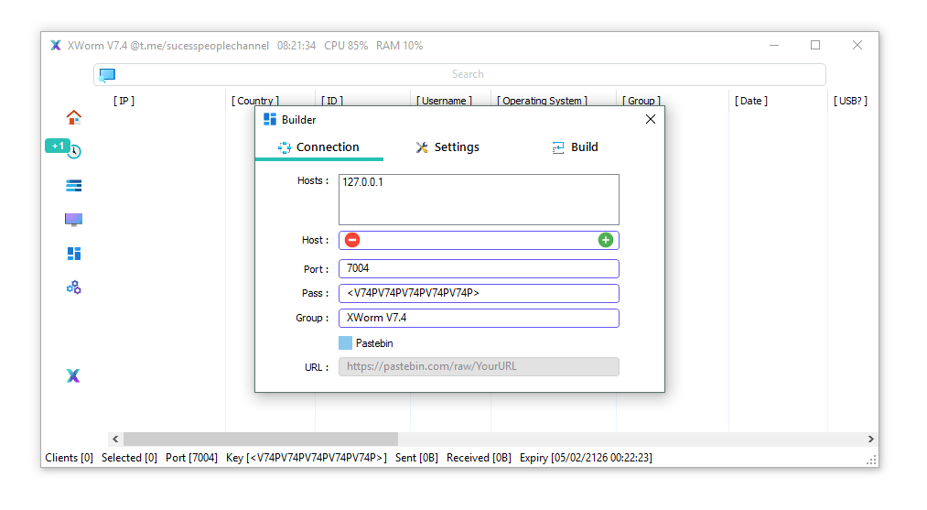Image resolution: width=927 pixels, height=510 pixels.
Task: Close the Builder dialog
Action: coord(651,119)
